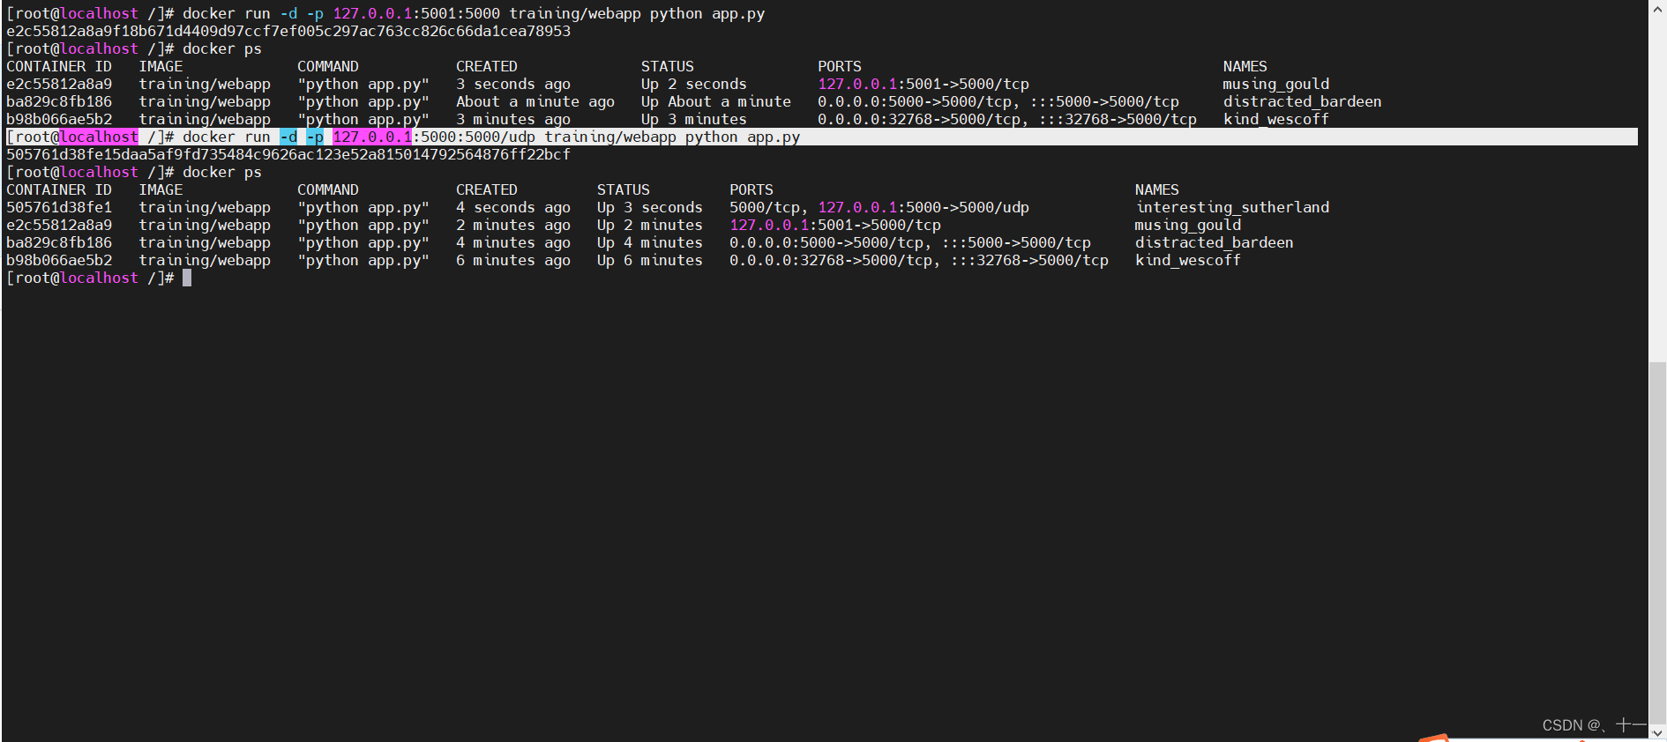The width and height of the screenshot is (1667, 742).
Task: Click the name distracted_bardeen in the first table
Action: [1303, 101]
